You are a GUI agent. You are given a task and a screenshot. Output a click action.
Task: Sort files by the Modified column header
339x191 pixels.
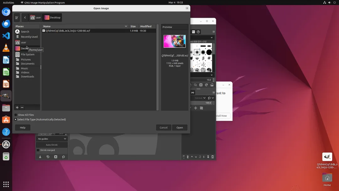tap(147, 26)
